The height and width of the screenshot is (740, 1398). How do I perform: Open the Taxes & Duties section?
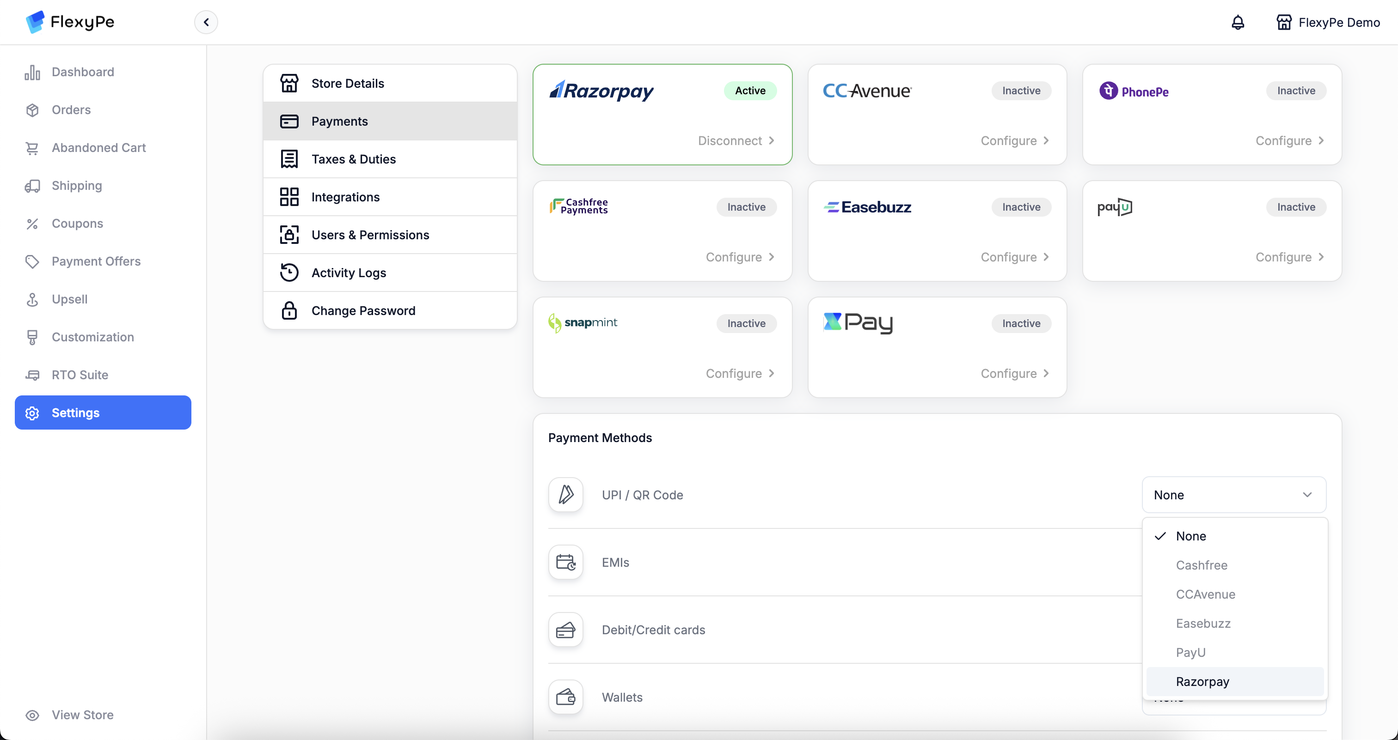353,159
